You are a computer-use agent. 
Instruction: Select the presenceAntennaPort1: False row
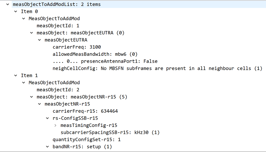tap(105, 61)
